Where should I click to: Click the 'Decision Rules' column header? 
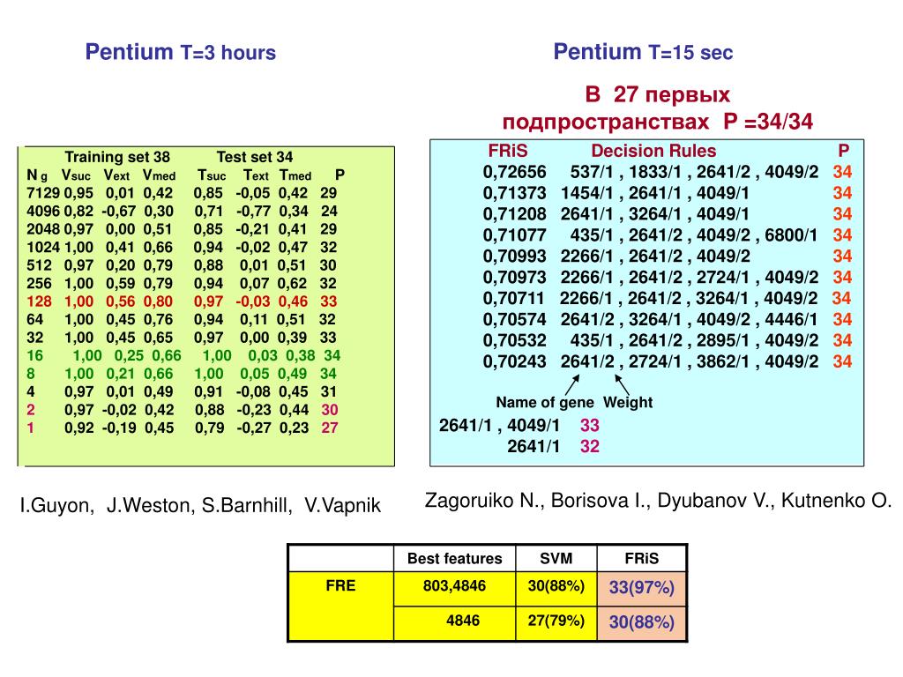pos(653,151)
